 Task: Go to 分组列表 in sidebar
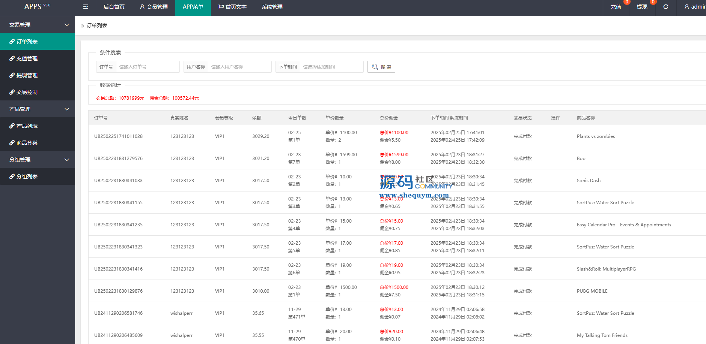38,176
